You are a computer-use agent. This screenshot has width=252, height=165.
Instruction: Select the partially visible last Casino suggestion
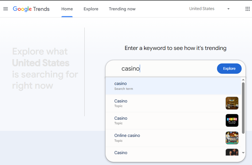(x=173, y=151)
